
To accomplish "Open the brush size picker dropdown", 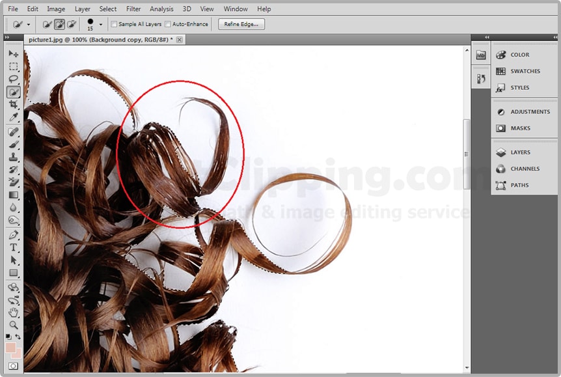I will [x=100, y=25].
